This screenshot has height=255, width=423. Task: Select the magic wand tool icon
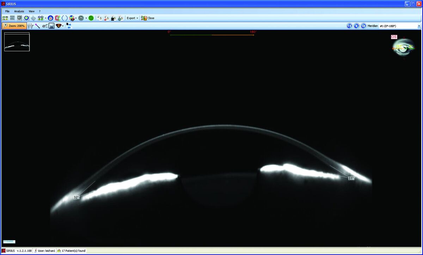pos(37,26)
